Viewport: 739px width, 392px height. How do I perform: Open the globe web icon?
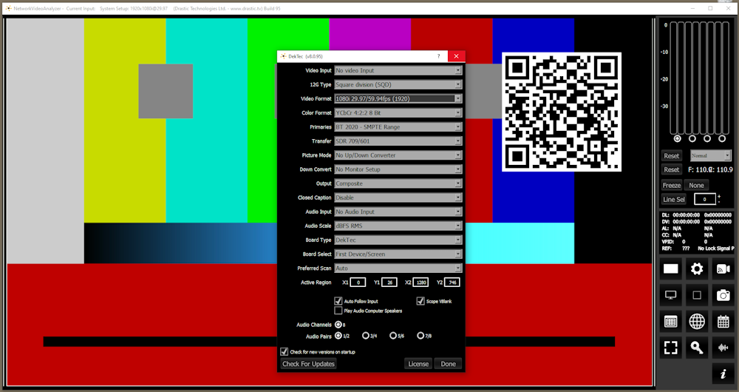coord(697,322)
